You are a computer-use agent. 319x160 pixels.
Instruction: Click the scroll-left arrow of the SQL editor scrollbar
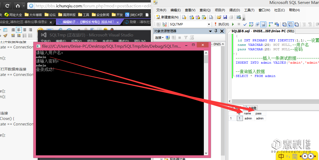[230, 101]
